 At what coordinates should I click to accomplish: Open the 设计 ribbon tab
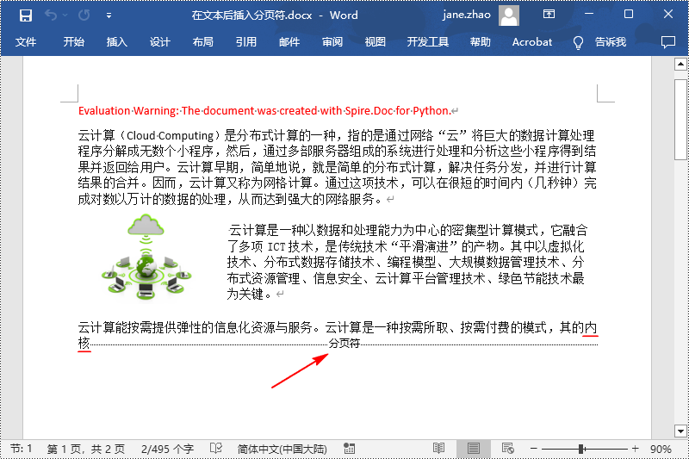tap(159, 42)
